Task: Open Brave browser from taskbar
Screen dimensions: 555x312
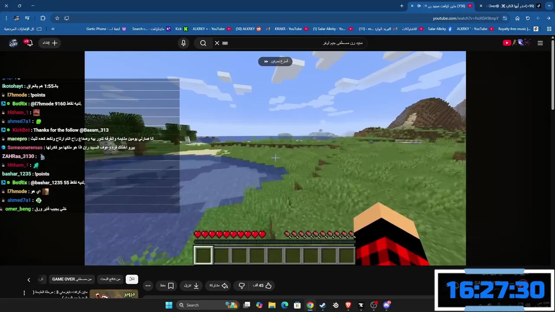Action: [348, 305]
